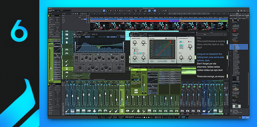Adjust the Vocoder Mix knob

click(x=181, y=58)
